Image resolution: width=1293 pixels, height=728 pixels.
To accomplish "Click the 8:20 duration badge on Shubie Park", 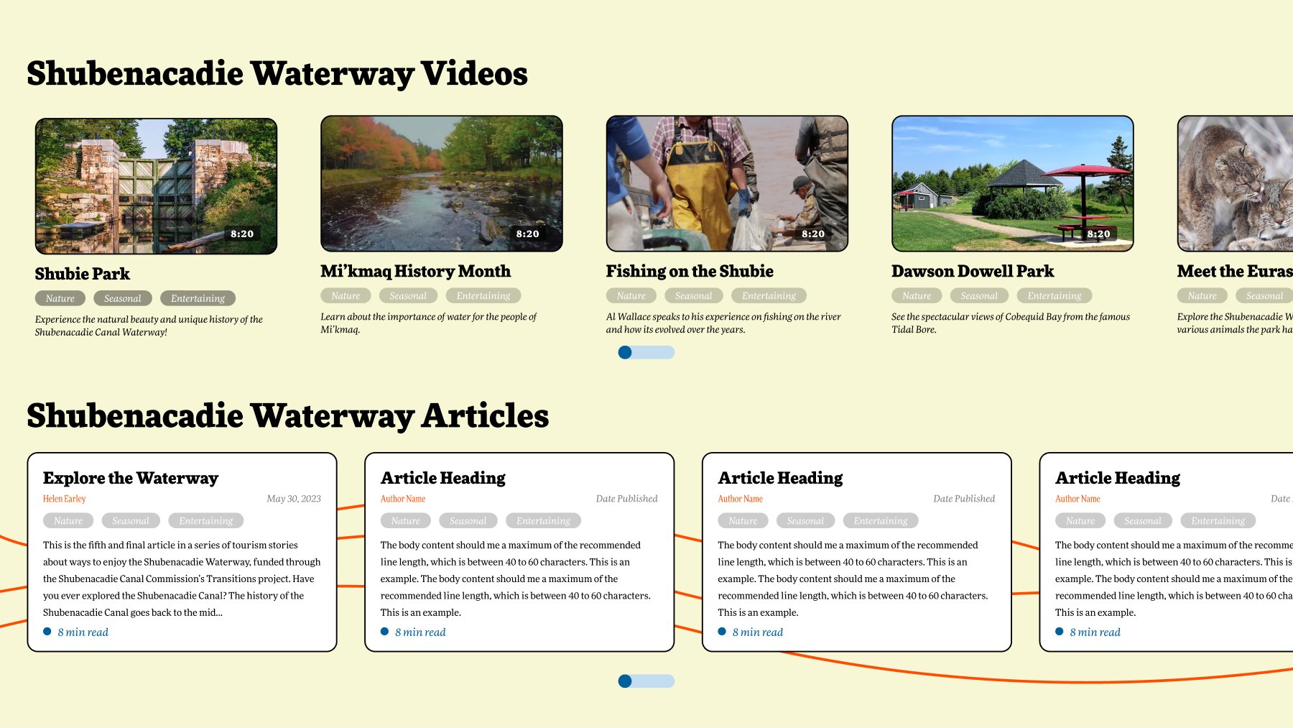I will [x=242, y=234].
